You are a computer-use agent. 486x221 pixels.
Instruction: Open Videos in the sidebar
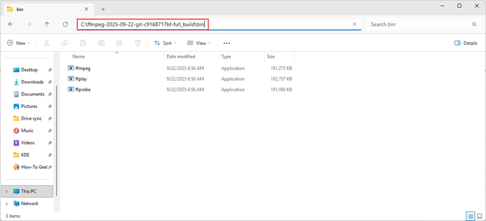click(28, 143)
